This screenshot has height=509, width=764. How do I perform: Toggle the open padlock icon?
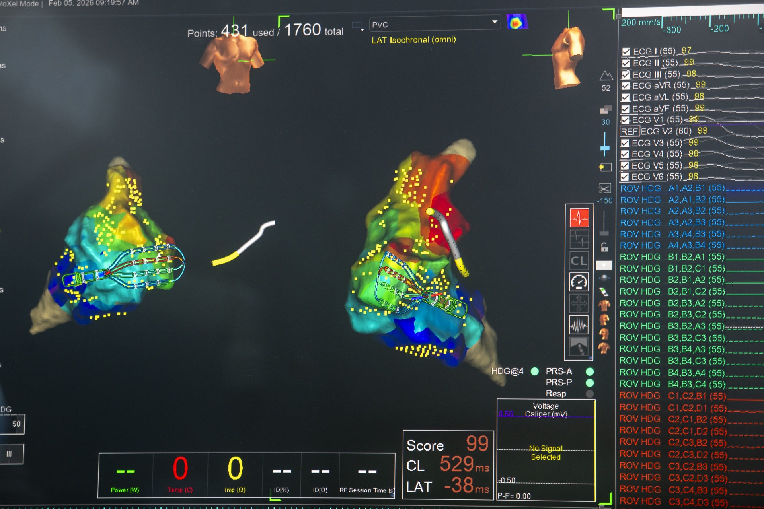(x=604, y=247)
